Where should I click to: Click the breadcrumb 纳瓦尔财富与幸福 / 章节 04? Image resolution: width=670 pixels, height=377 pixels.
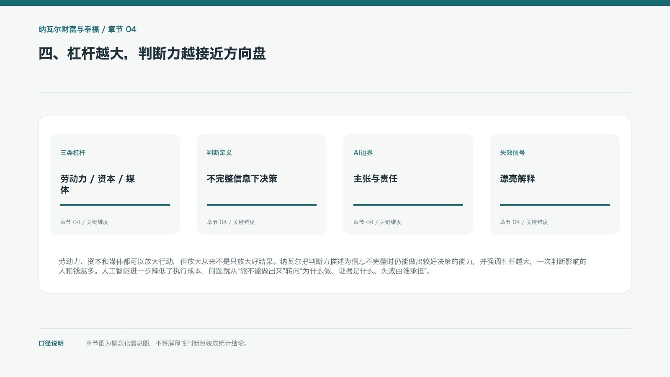pos(88,29)
